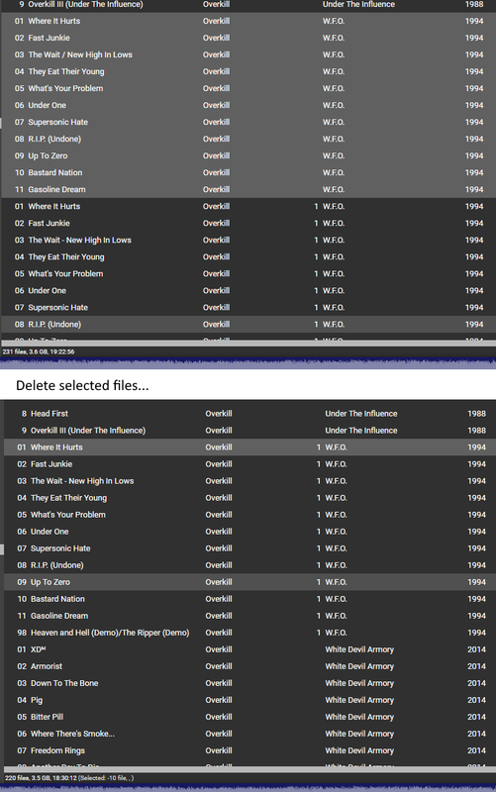The image size is (496, 792).
Task: Seek in waveform bar below 231-files status
Action: 248,363
